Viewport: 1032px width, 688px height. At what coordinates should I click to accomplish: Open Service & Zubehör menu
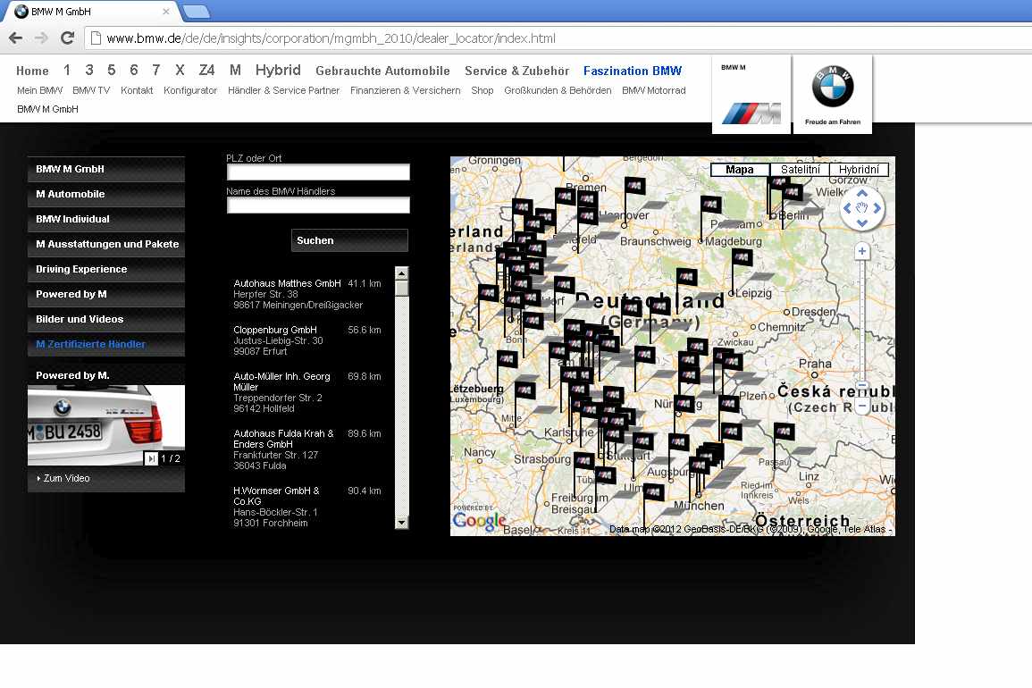click(x=516, y=71)
